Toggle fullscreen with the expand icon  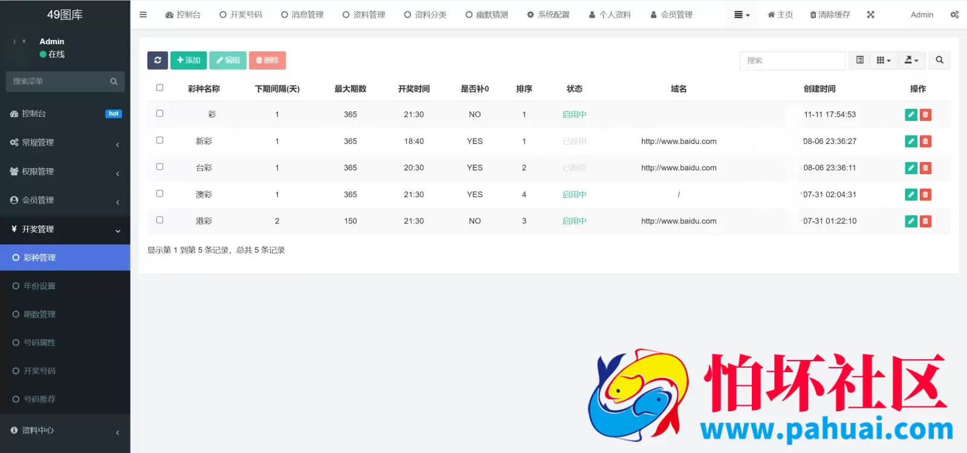tap(870, 15)
